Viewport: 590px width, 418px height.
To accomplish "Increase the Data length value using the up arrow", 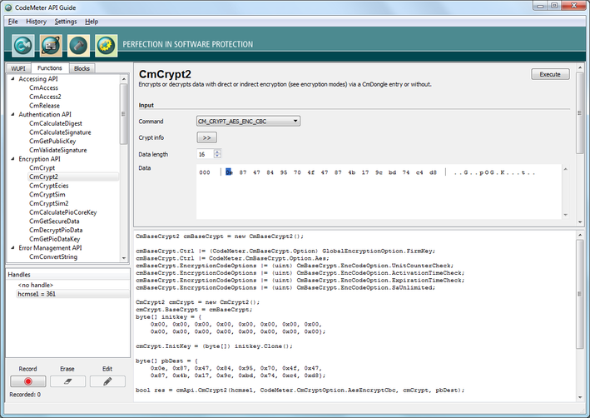I will pos(217,152).
